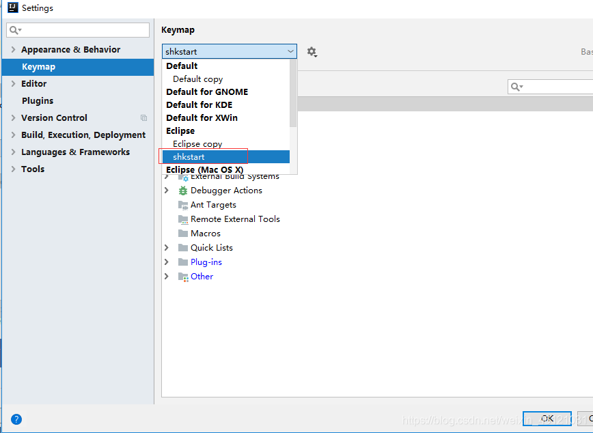Click the search magnifier in settings search box
This screenshot has height=433, width=593.
15,30
